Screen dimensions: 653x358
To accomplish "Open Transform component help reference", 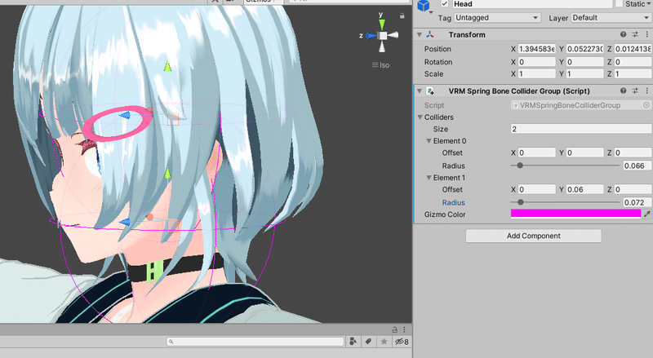I will point(623,34).
